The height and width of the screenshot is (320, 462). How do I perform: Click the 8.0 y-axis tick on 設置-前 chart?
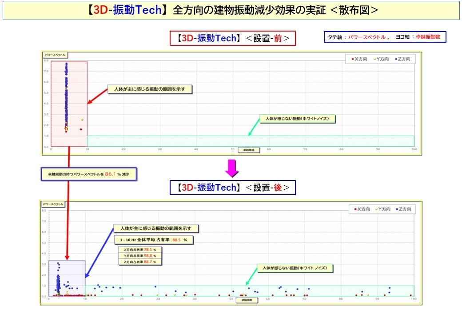(x=46, y=60)
